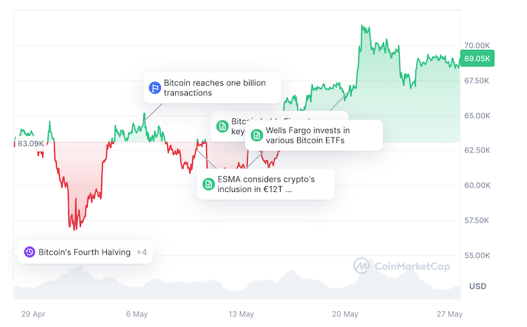Screen dimensions: 527x327
Task: Click the 6 May date label
Action: [x=137, y=314]
